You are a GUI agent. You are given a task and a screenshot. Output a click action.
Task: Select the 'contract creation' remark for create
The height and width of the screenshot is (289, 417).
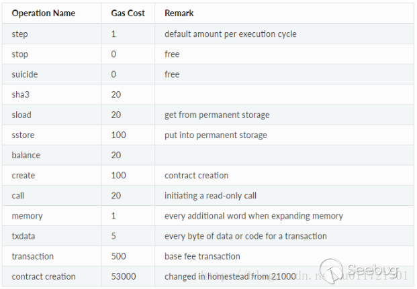[196, 175]
